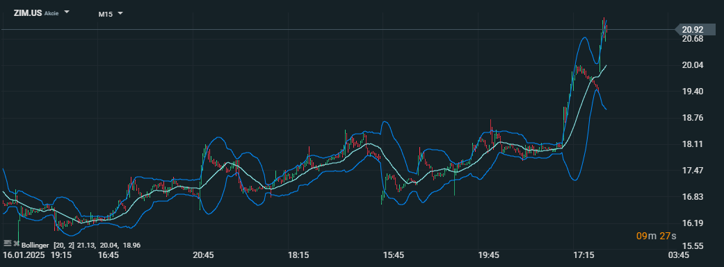
Task: Click the 03:45 time axis marker
Action: point(679,255)
